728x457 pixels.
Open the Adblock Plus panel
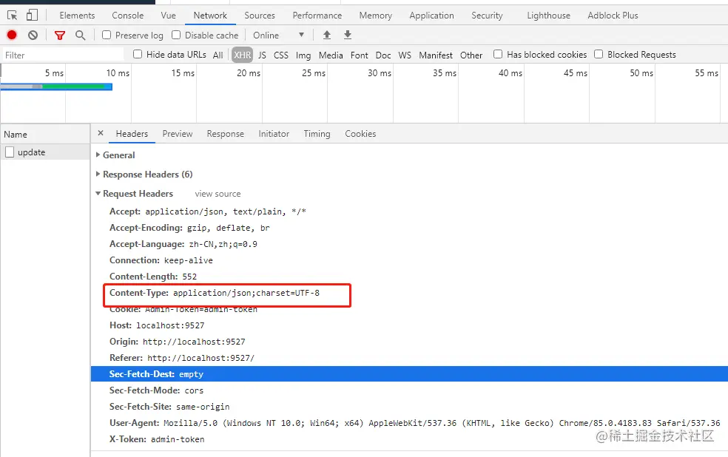click(613, 16)
